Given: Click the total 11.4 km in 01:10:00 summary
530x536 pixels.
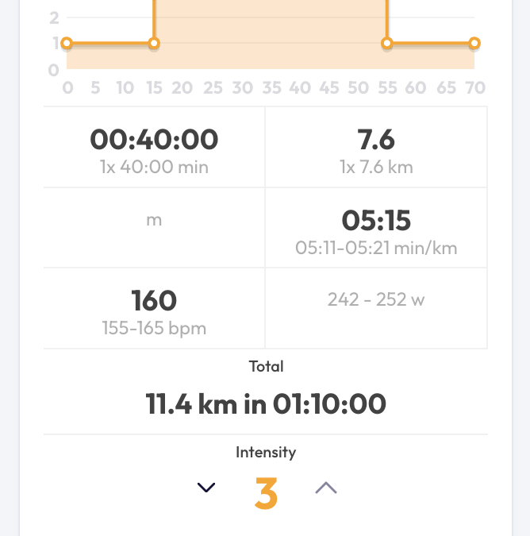Looking at the screenshot, I should [x=266, y=404].
